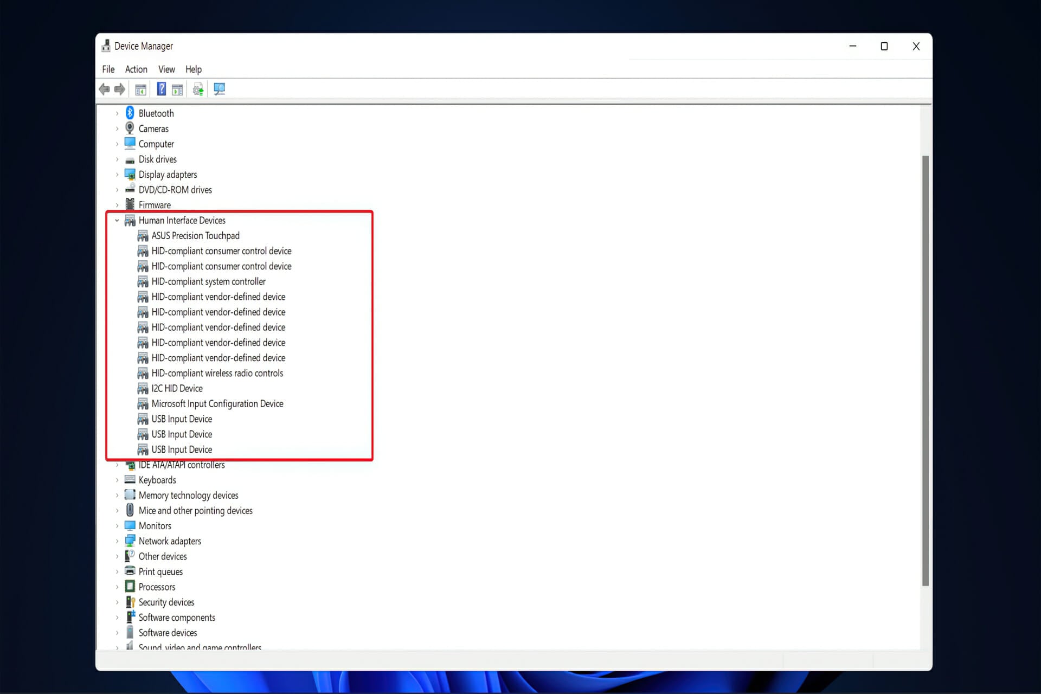Select the Microsoft Input Configuration Device
The height and width of the screenshot is (694, 1041).
coord(217,403)
